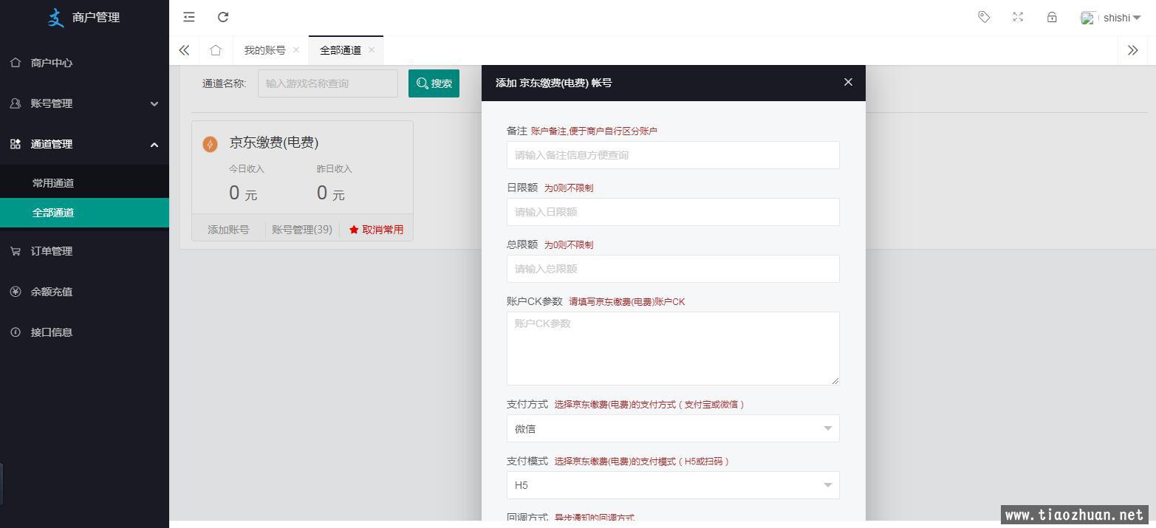This screenshot has height=528, width=1156.
Task: Open the tag icon in the top bar
Action: [x=984, y=16]
